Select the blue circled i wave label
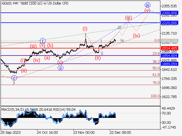 43,41
